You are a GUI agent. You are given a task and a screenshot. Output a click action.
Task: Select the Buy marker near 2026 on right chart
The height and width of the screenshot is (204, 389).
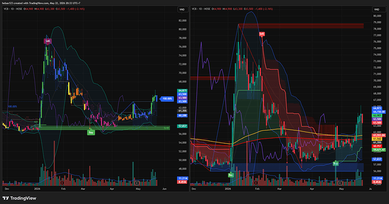(231, 175)
